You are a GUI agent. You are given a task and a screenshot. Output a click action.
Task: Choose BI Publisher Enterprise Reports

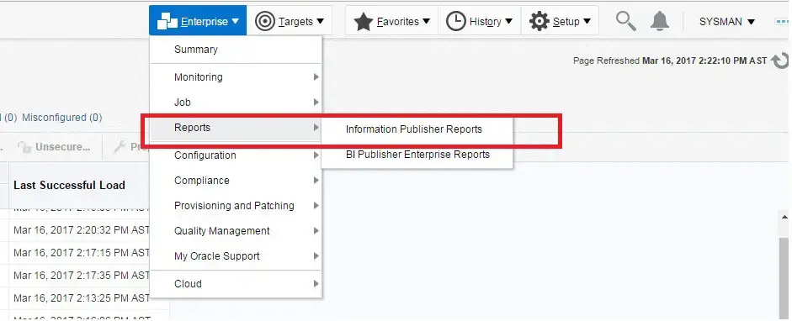tap(417, 155)
